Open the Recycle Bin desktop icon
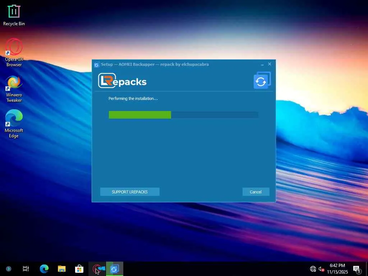The width and height of the screenshot is (368, 276). pyautogui.click(x=14, y=15)
